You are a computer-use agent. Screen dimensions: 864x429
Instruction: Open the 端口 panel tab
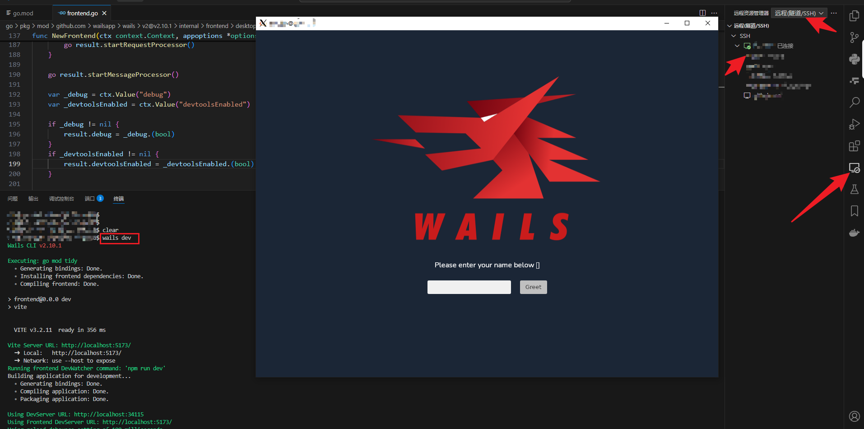click(x=89, y=199)
